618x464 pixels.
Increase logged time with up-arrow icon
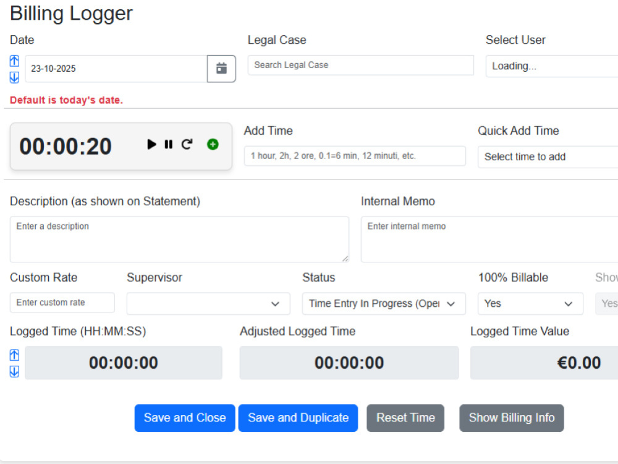click(x=14, y=355)
